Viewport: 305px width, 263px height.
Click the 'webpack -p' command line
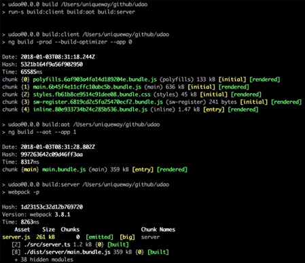click(24, 192)
